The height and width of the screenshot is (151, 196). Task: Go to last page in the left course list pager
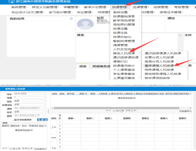[x=26, y=148]
